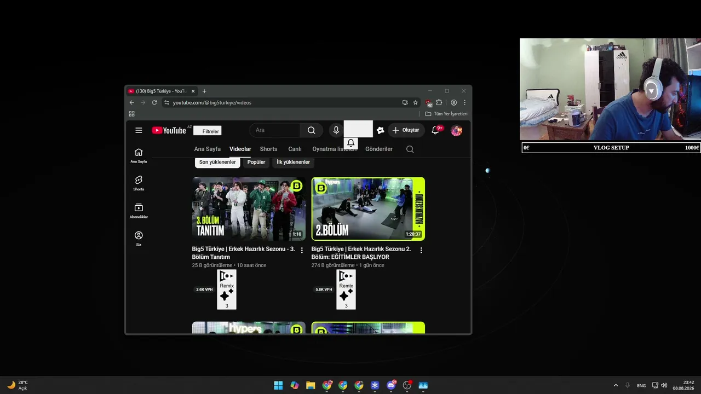Open Shorts from the left sidebar
Screen dimensions: 701x394
click(x=139, y=183)
